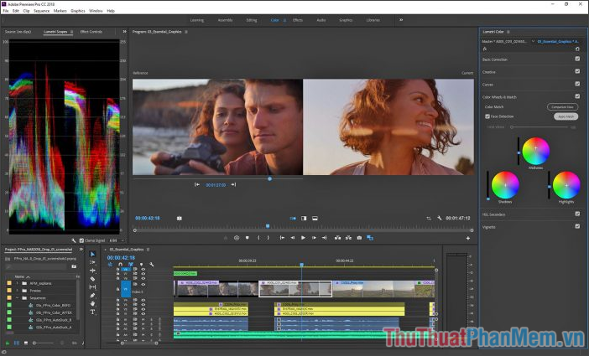The image size is (589, 356).
Task: Click the Extract button in program monitor
Action: 348,238
